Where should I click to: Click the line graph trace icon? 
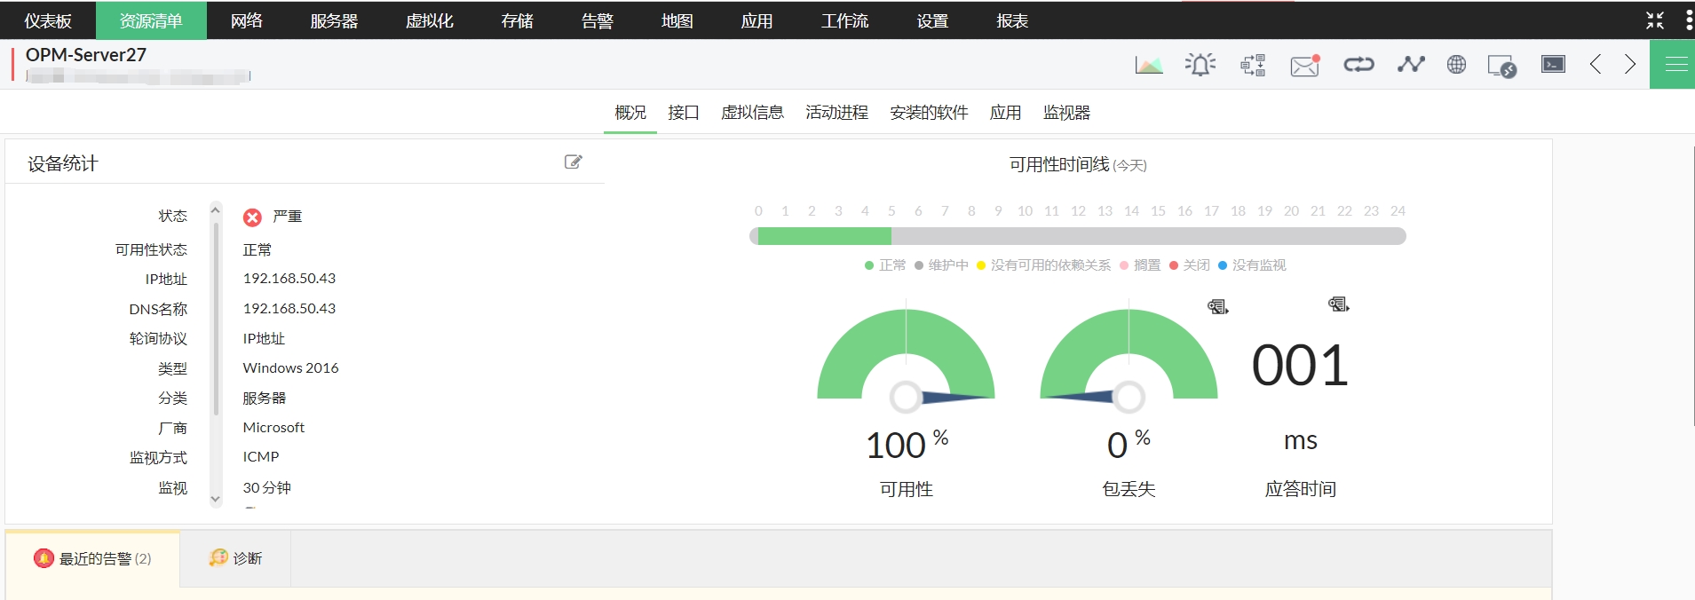[1410, 65]
